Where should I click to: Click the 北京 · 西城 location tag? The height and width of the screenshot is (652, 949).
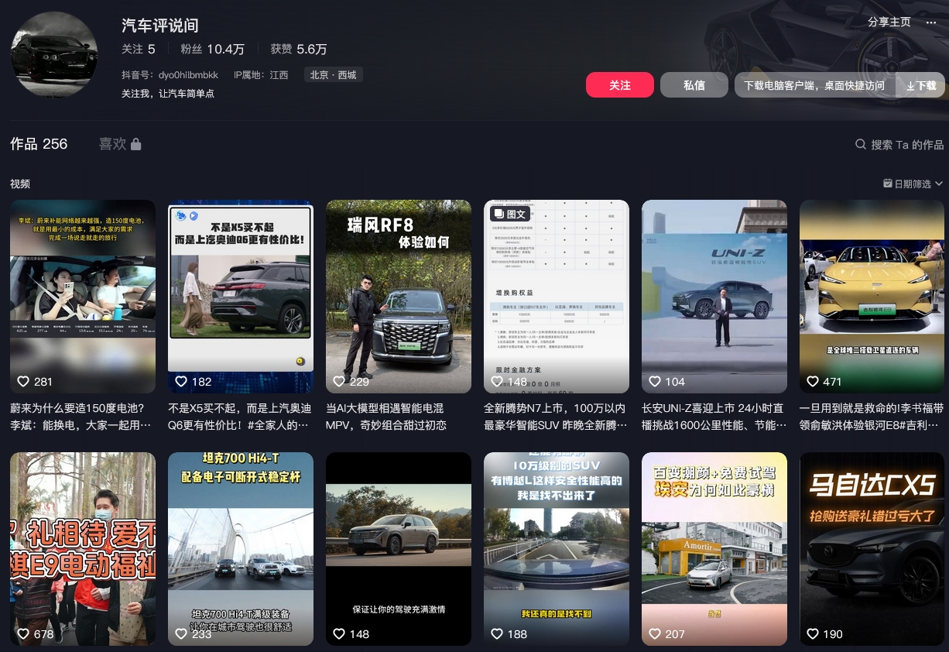point(334,75)
